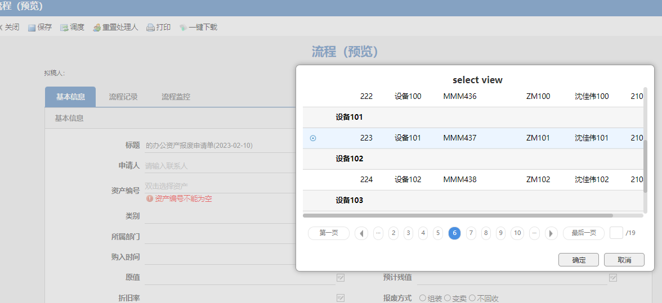The image size is (662, 303).
Task: Confirm selection with 确定
Action: pyautogui.click(x=579, y=260)
